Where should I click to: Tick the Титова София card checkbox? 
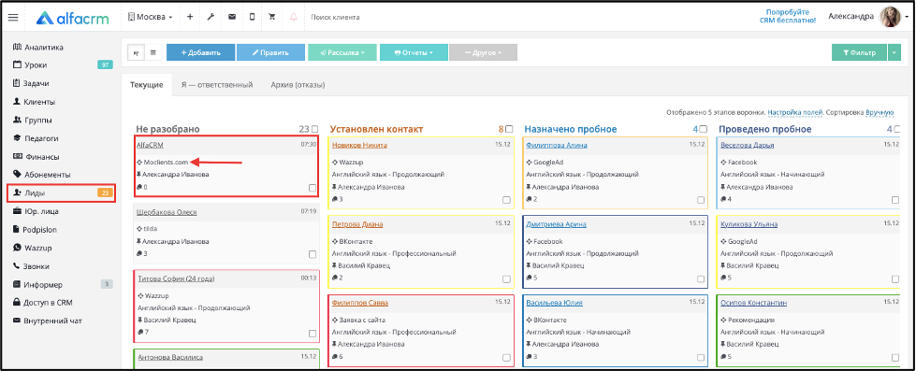click(x=313, y=334)
